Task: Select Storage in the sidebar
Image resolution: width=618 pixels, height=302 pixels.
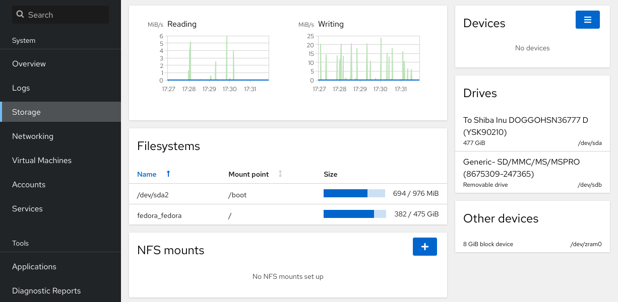Action: (60, 112)
